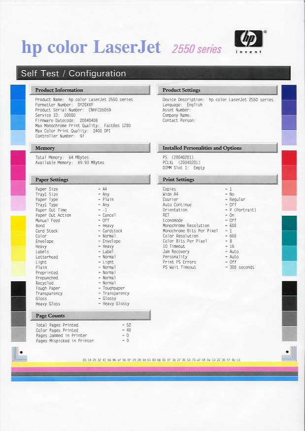Click the right corner registration mark
Viewport: 305px width, 431px height.
289,354
